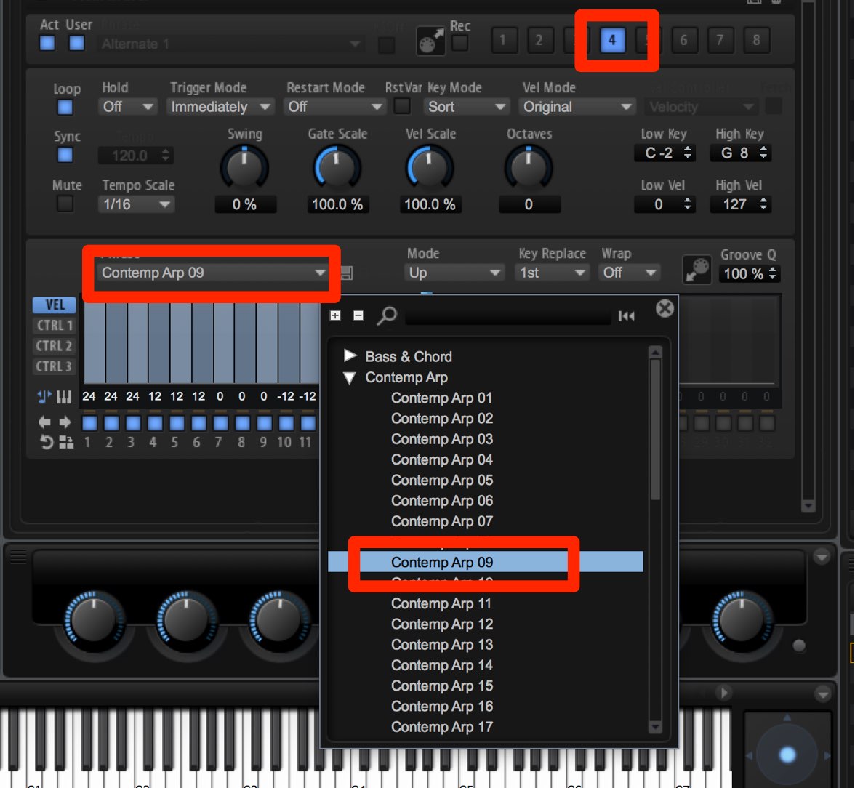Click the reverse phrase icon

tap(47, 442)
